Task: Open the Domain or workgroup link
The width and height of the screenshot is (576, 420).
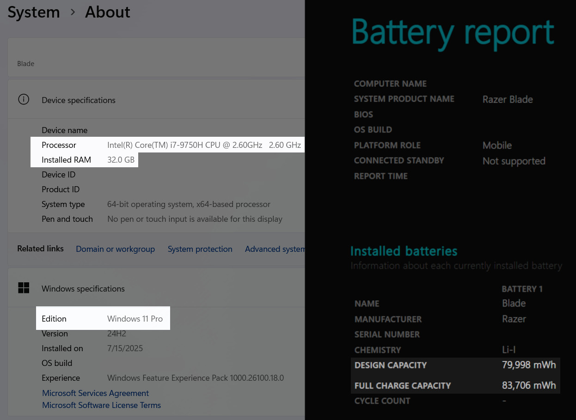Action: (x=115, y=249)
